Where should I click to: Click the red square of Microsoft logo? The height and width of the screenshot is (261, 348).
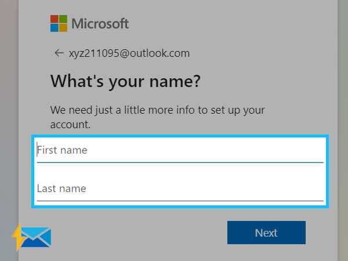click(x=55, y=19)
